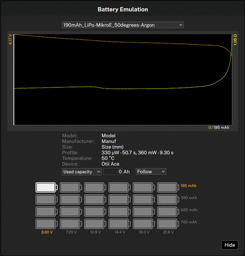Select the 3.60 V 780 mAh battery icon
Image resolution: width=245 pixels, height=256 pixels.
point(47,224)
